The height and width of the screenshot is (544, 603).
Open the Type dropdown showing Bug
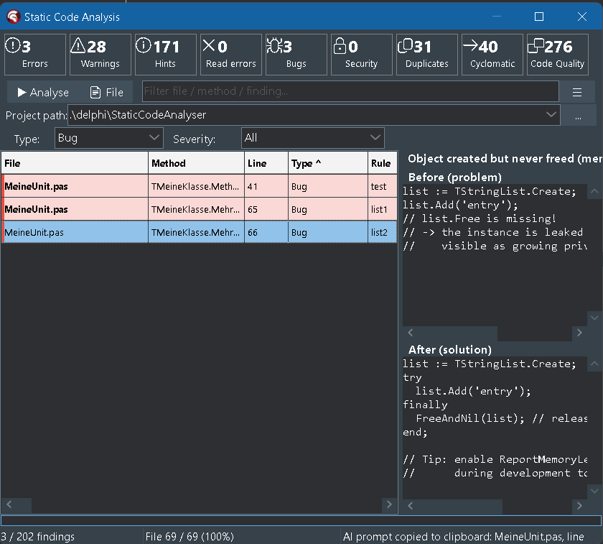pos(109,138)
